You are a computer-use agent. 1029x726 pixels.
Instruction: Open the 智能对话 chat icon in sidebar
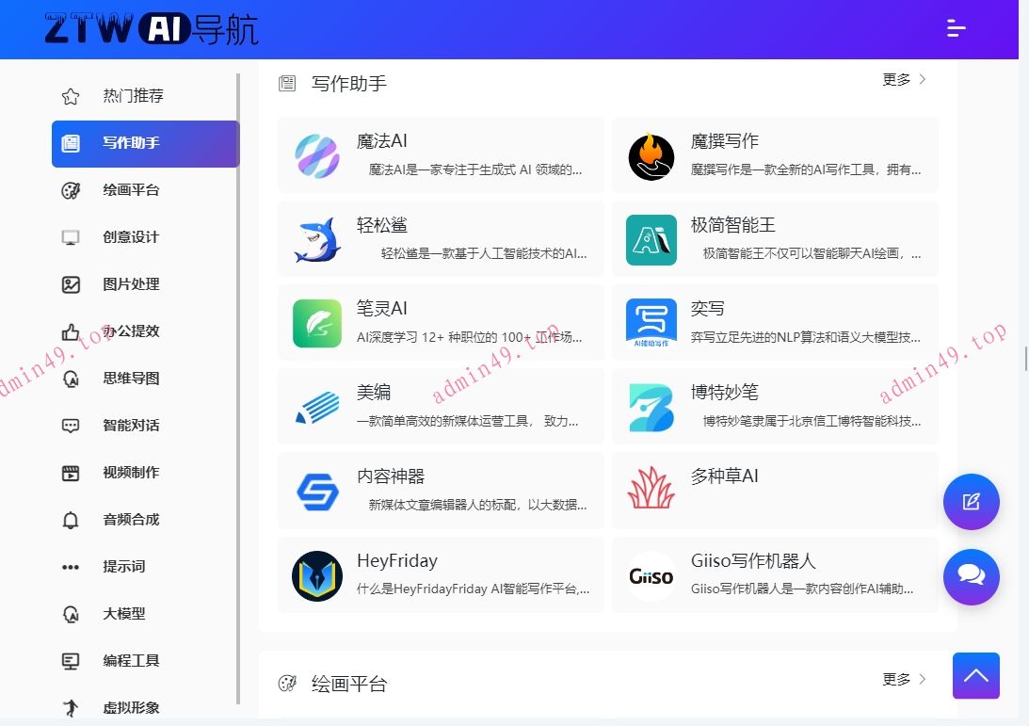[x=71, y=426]
